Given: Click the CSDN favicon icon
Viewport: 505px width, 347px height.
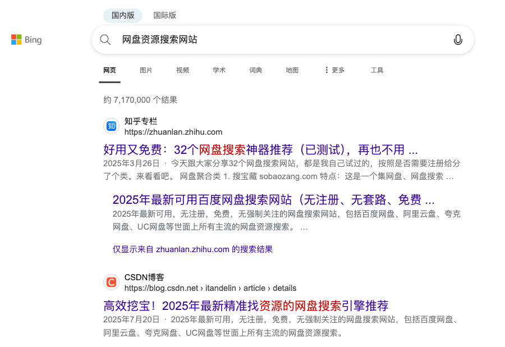Looking at the screenshot, I should coord(112,282).
